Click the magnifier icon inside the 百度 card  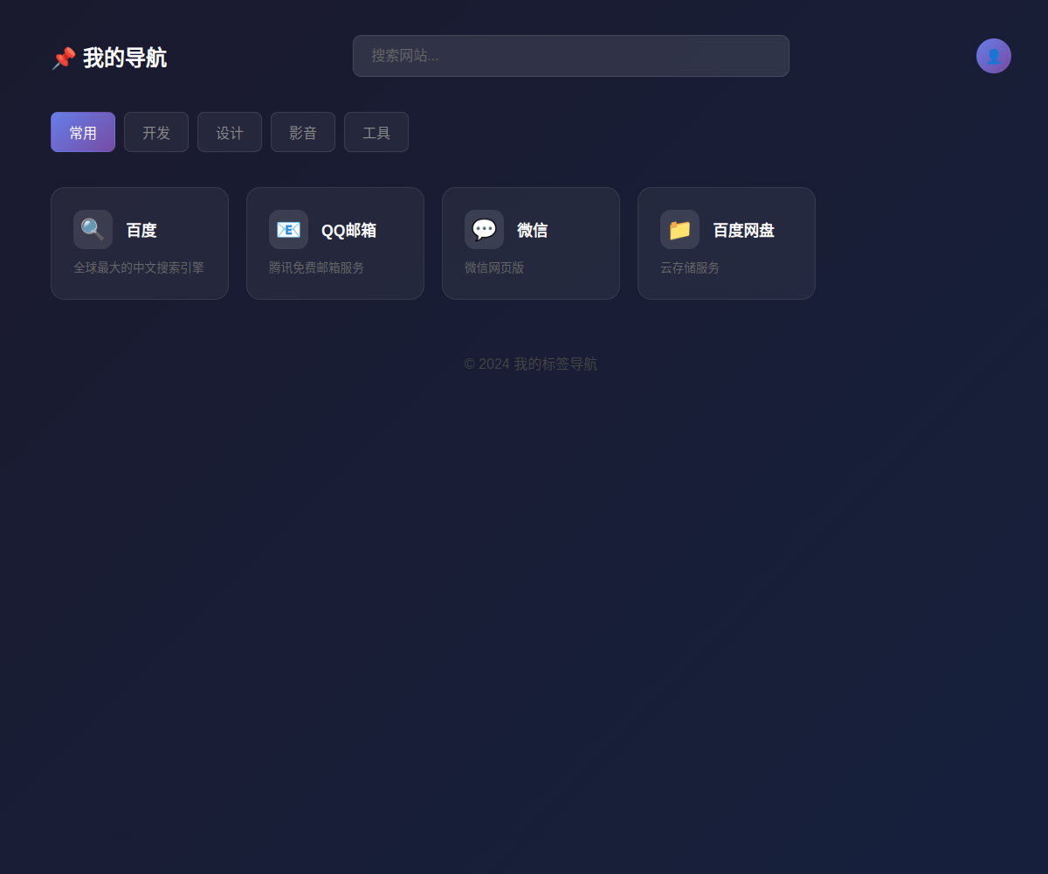click(93, 228)
